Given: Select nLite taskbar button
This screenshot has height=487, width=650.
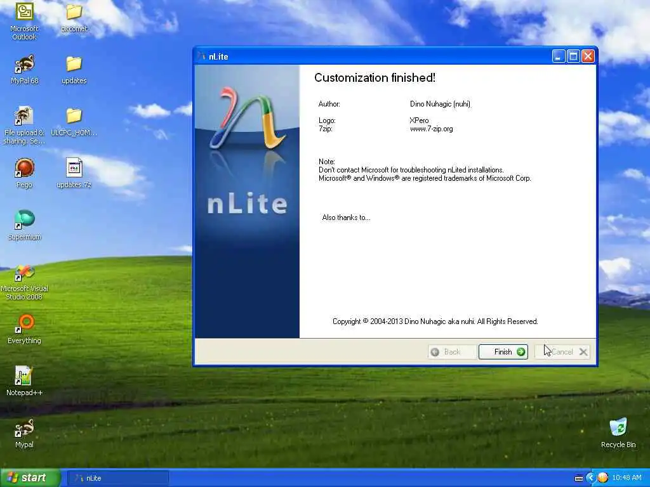Looking at the screenshot, I should click(x=118, y=478).
